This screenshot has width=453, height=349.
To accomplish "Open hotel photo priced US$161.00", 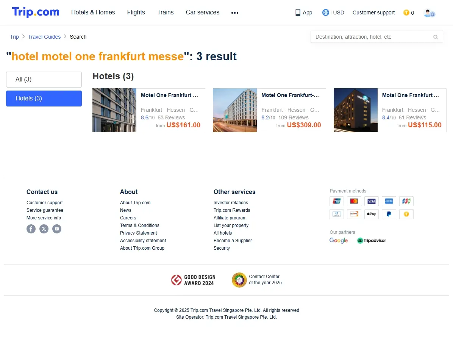I will click(114, 110).
